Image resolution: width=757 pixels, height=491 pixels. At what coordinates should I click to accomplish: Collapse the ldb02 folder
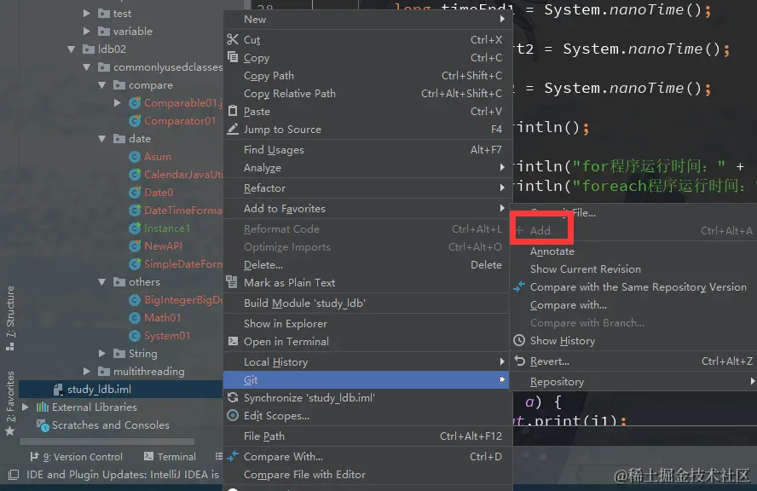click(72, 49)
